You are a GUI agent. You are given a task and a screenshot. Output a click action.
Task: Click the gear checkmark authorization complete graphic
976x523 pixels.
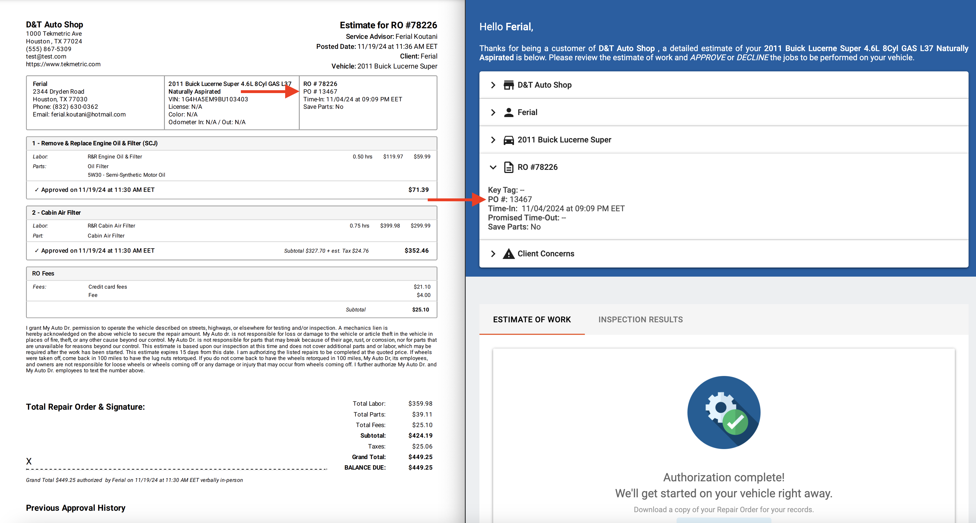[x=724, y=412]
